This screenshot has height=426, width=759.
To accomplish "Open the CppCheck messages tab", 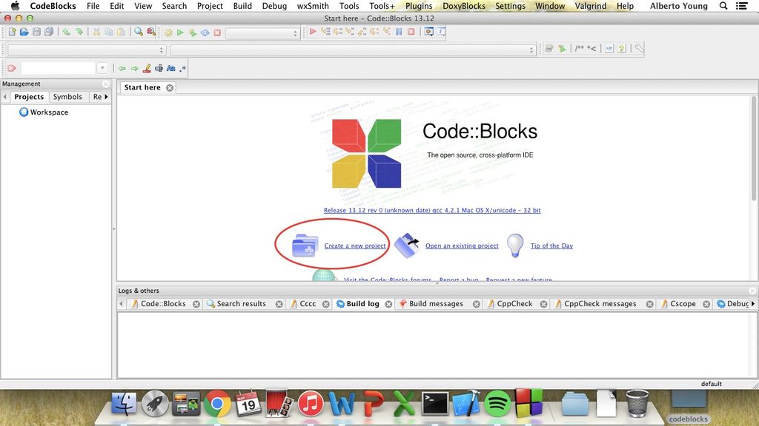I will point(600,304).
